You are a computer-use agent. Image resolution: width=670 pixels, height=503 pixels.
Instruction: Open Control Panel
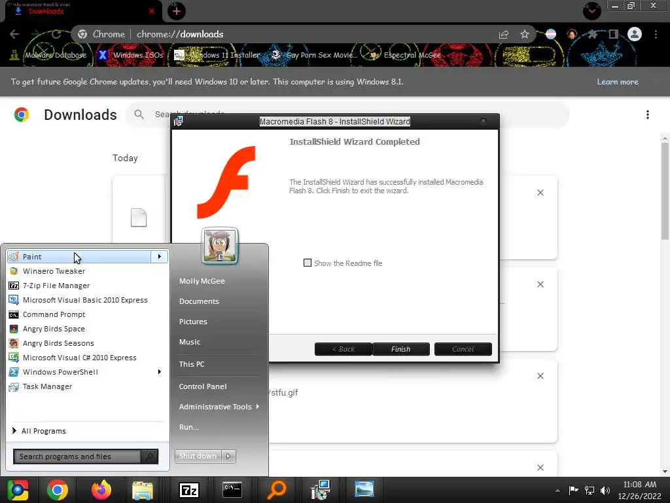[x=203, y=386]
